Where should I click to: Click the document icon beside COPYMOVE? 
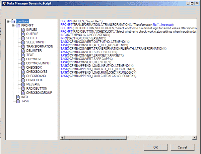(x=23, y=59)
